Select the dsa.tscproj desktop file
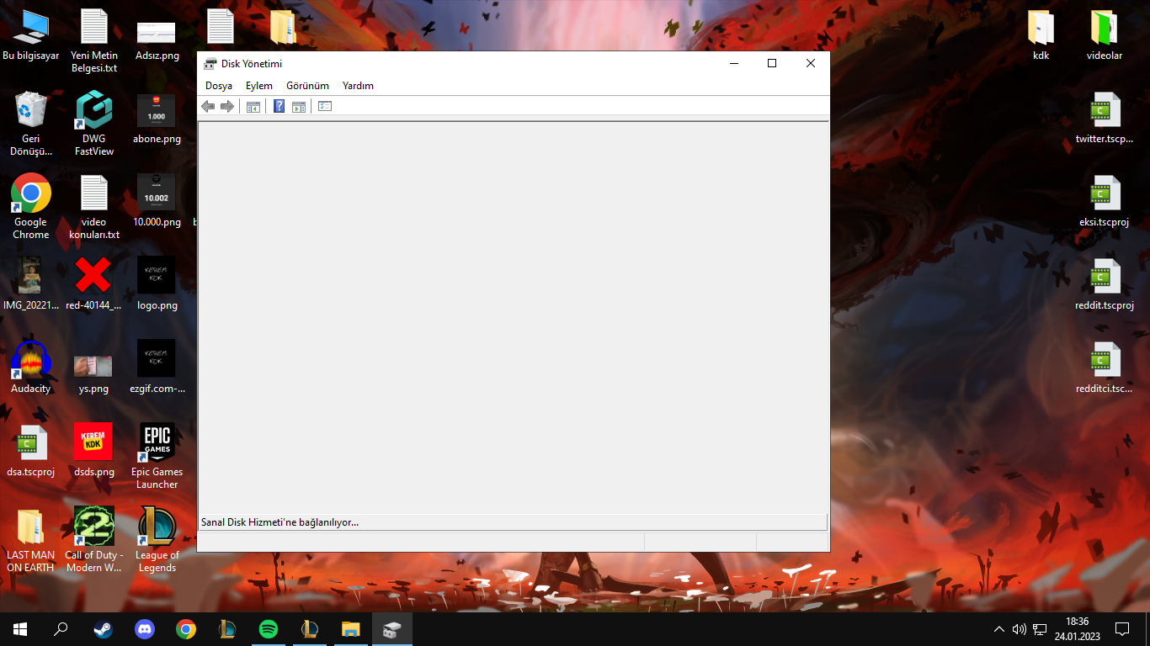Screen dimensions: 1150x646 (x=31, y=452)
